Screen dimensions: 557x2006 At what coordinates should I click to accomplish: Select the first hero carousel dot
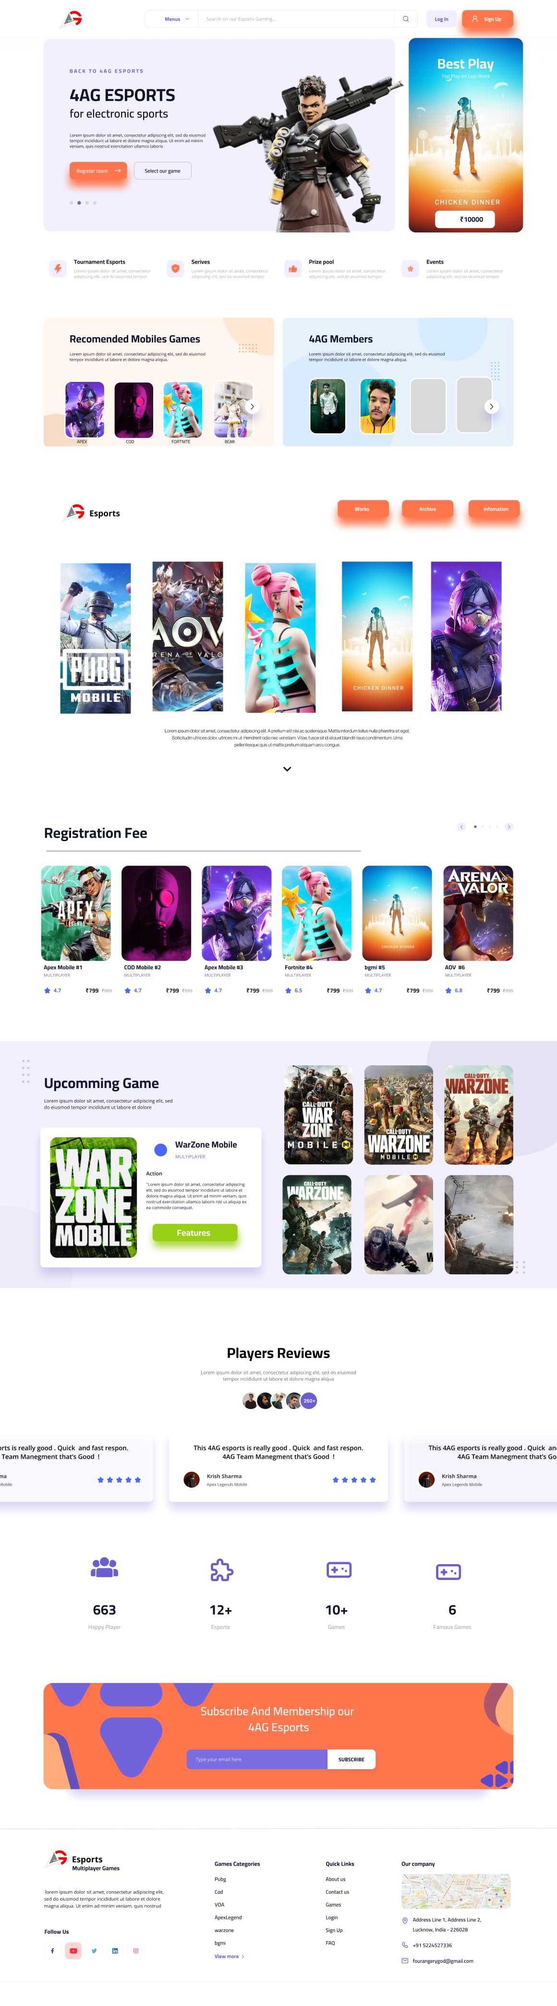click(71, 202)
